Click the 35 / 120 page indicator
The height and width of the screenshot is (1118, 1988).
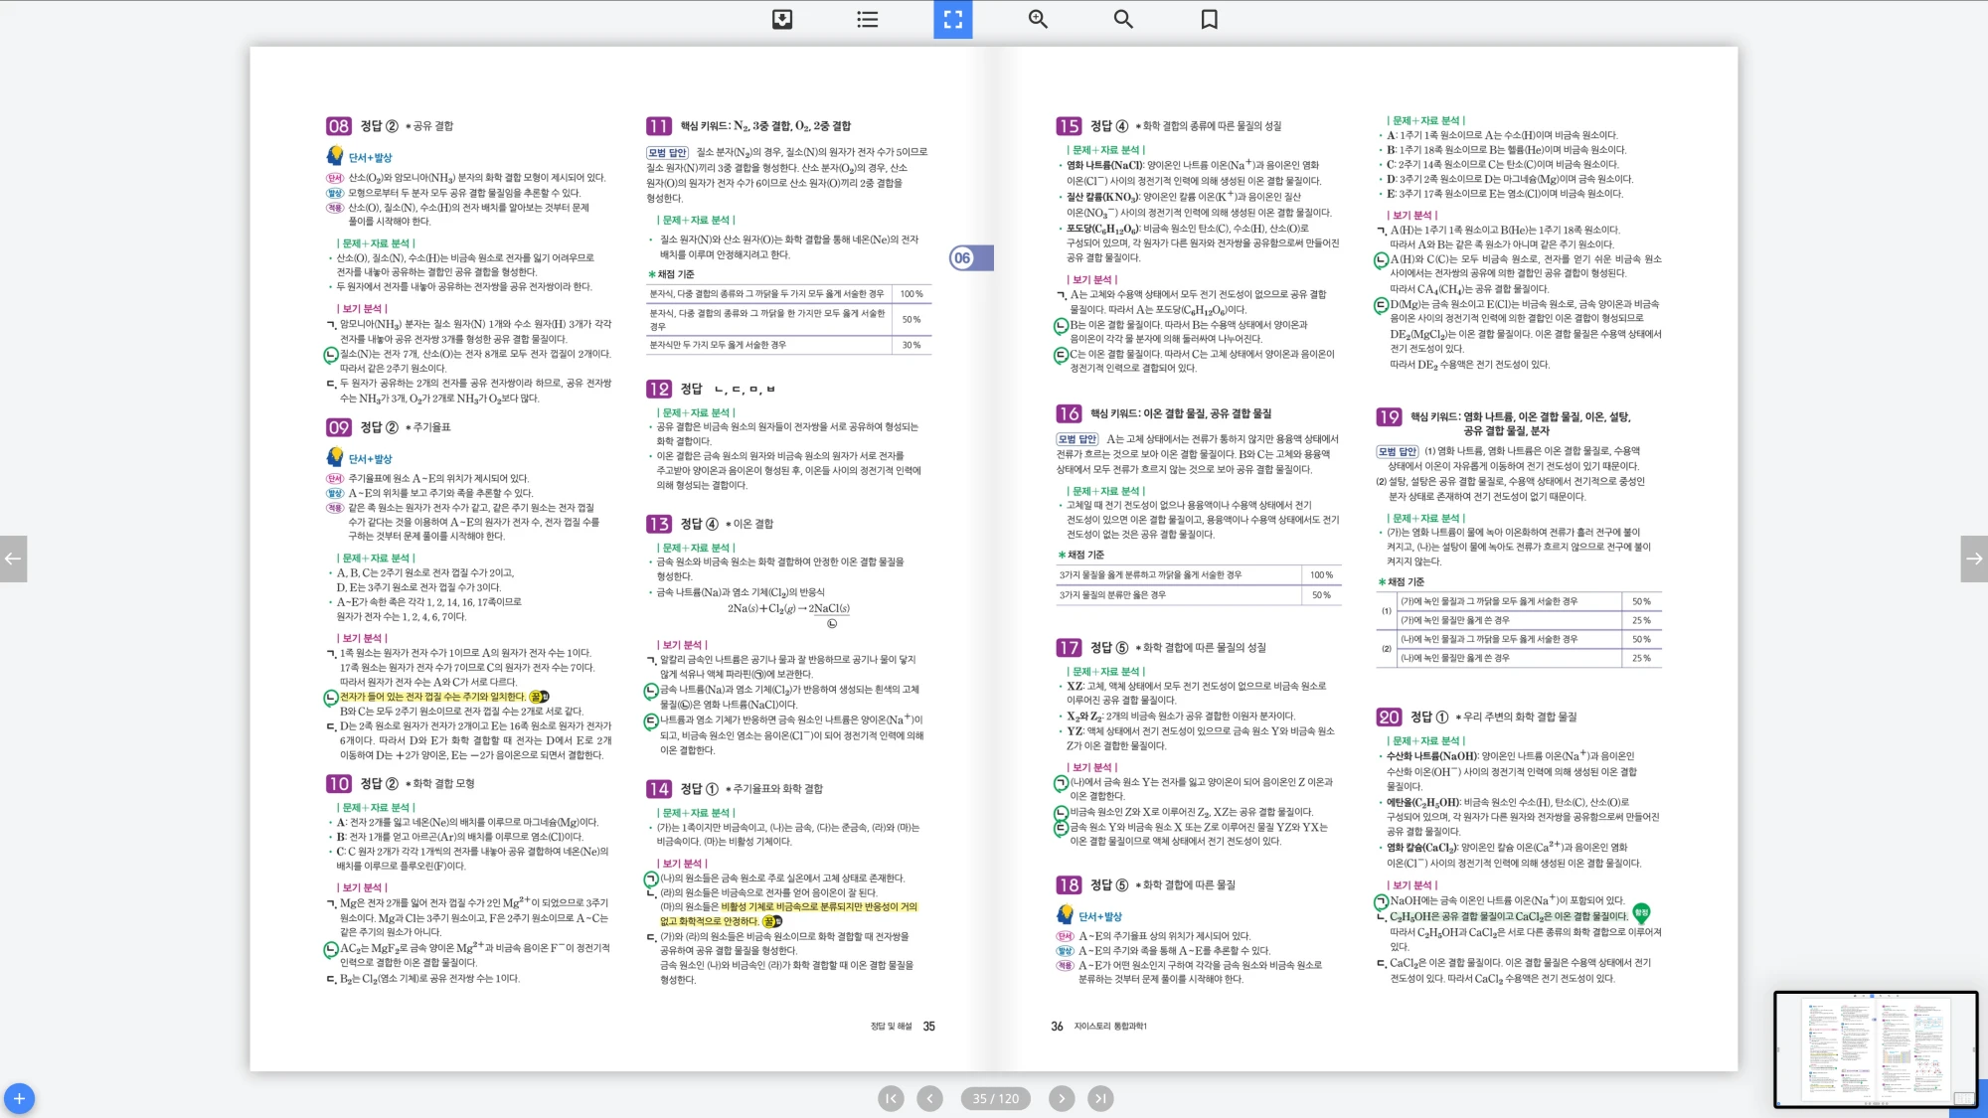pyautogui.click(x=995, y=1098)
